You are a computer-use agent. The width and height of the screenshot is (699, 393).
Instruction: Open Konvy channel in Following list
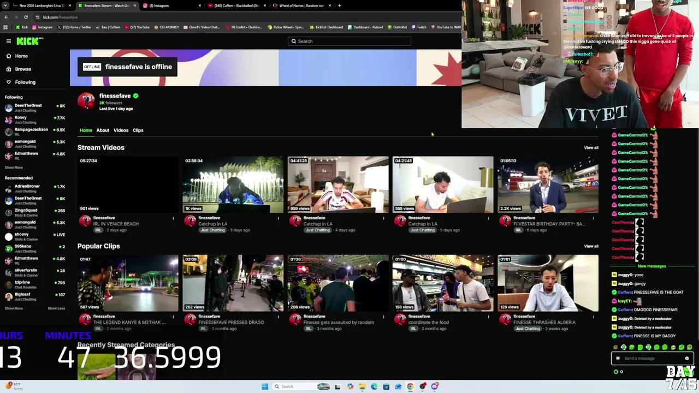35,120
